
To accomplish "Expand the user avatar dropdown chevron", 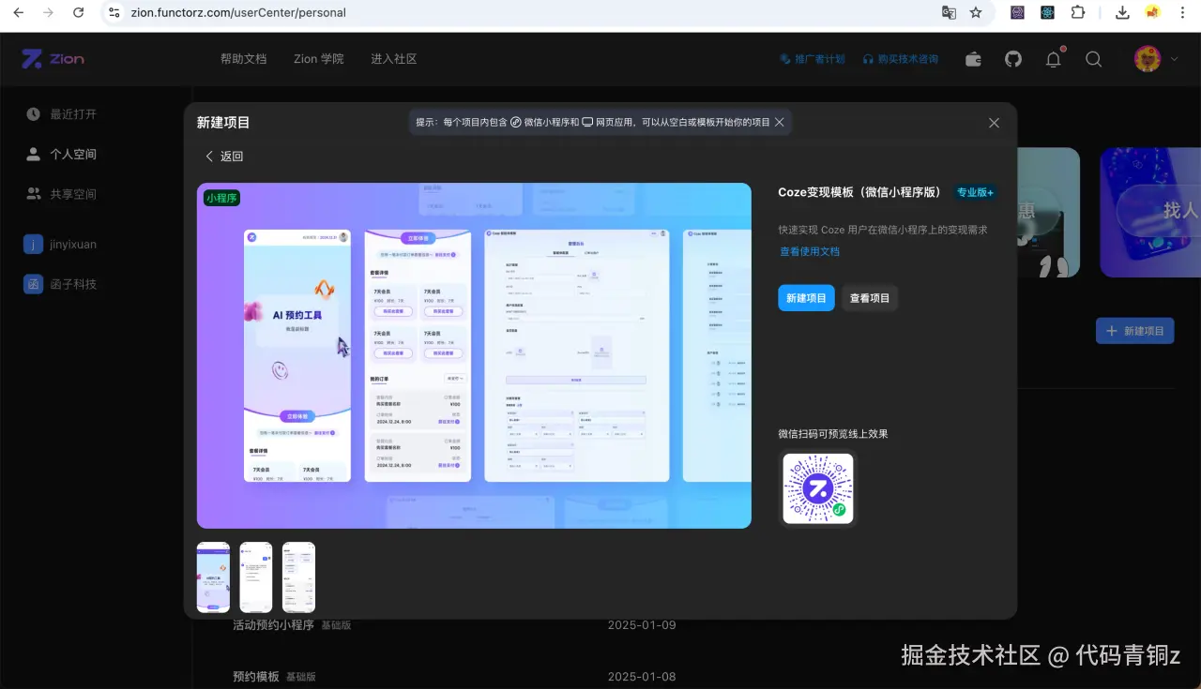I will pyautogui.click(x=1174, y=59).
